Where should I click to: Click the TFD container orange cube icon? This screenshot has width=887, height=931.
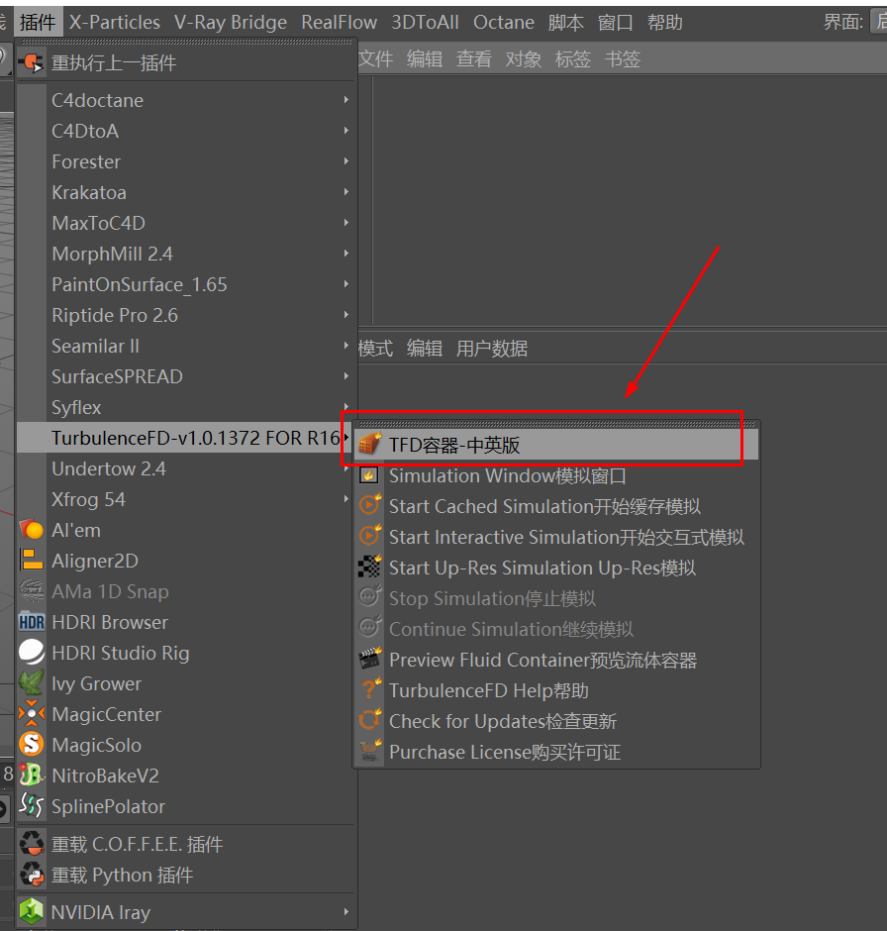[x=369, y=444]
